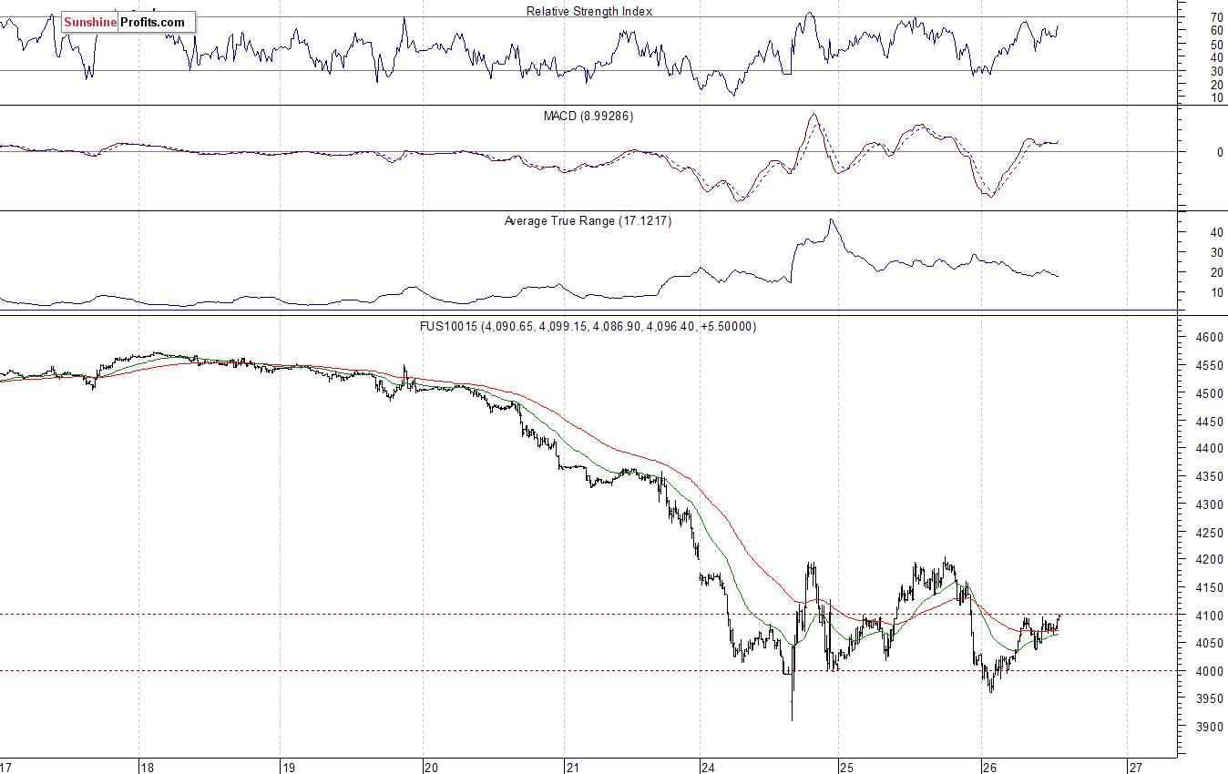
Task: Click date label 19 on time axis
Action: tap(287, 767)
